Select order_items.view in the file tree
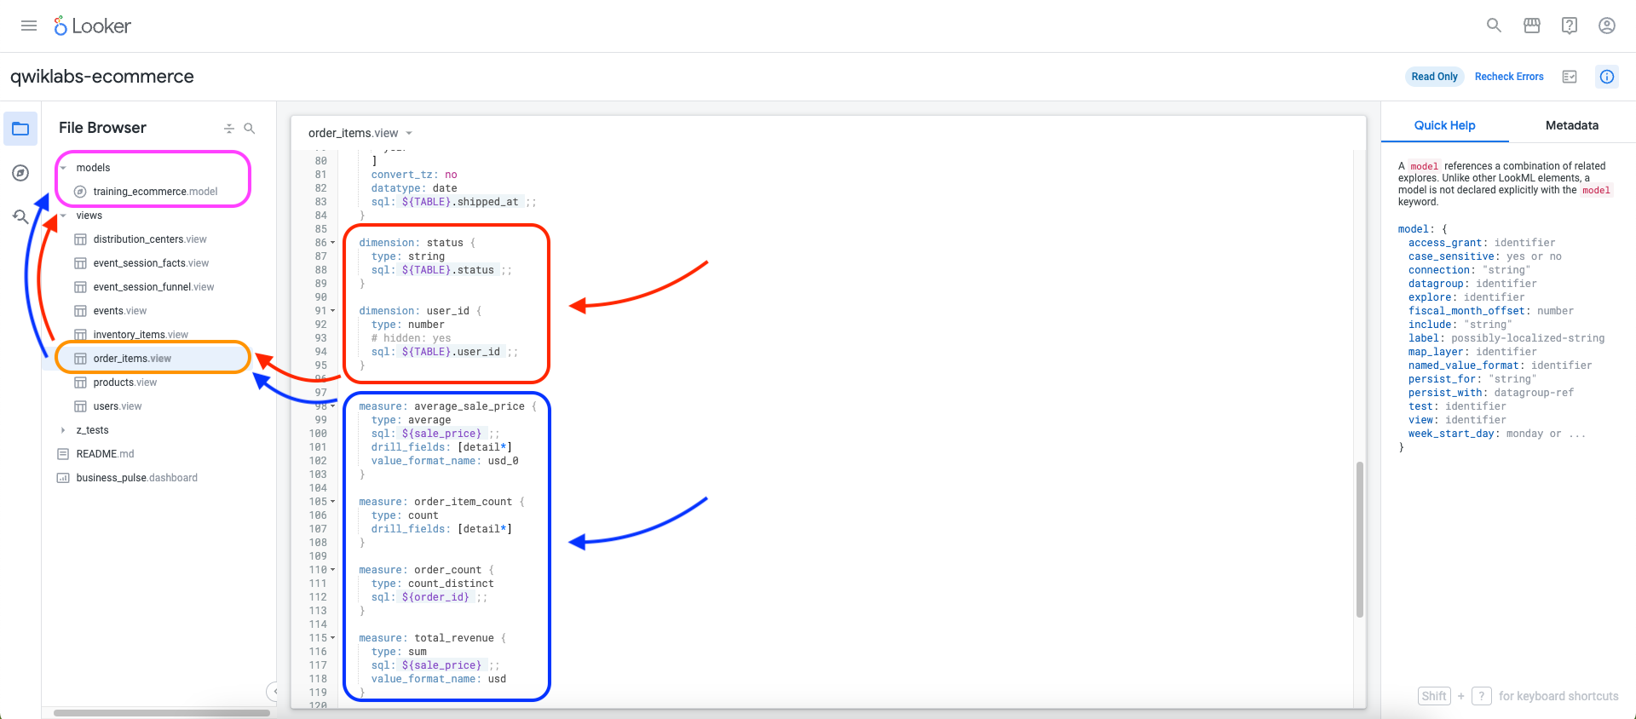The image size is (1636, 719). tap(132, 359)
